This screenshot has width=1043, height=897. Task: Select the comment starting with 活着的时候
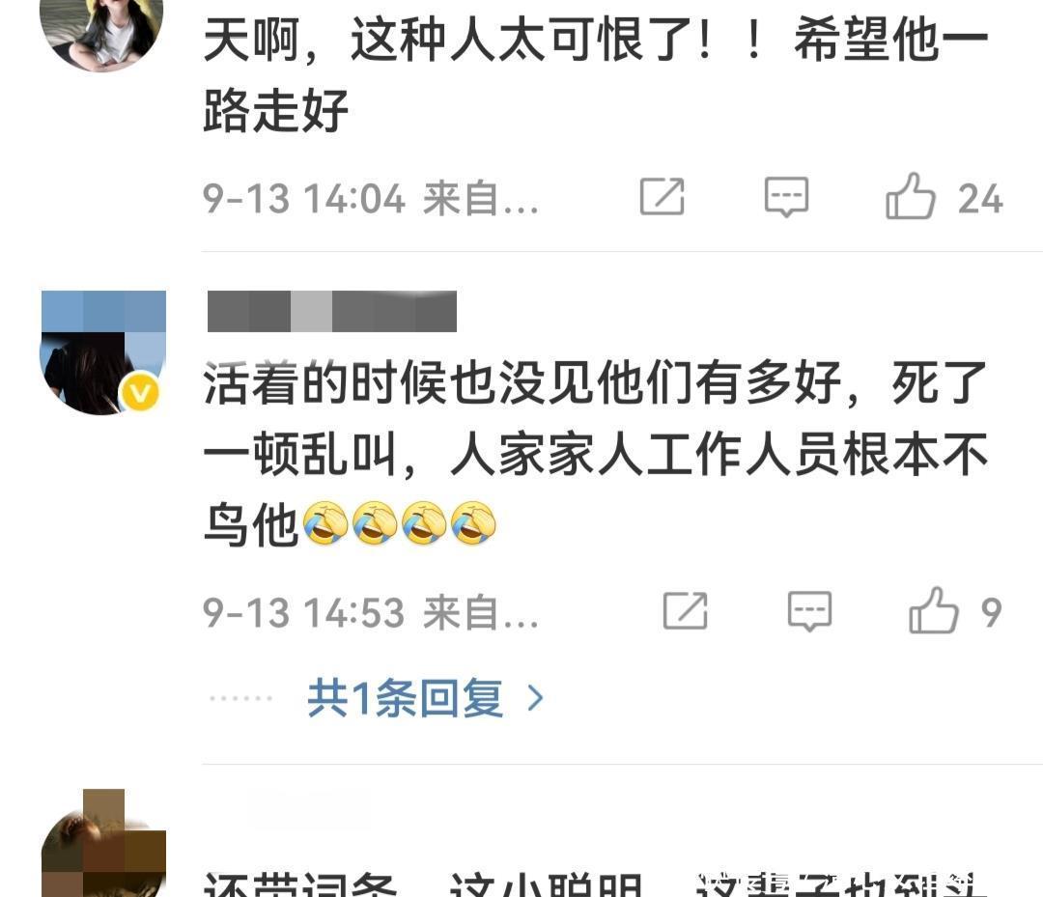[595, 455]
